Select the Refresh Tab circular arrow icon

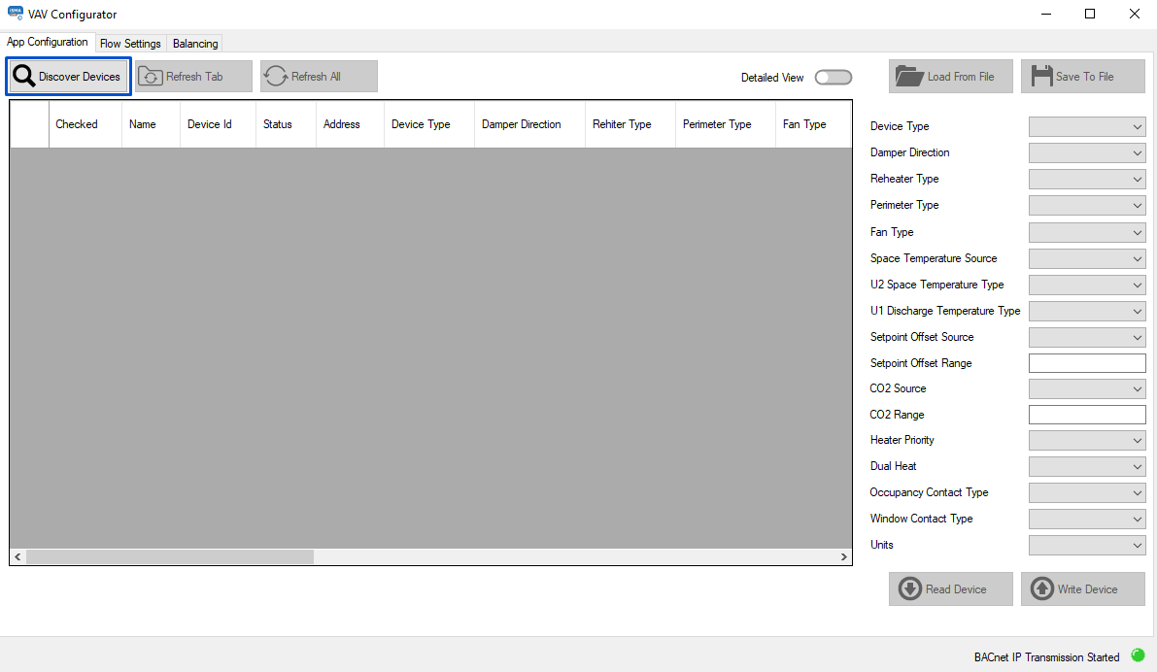point(151,75)
